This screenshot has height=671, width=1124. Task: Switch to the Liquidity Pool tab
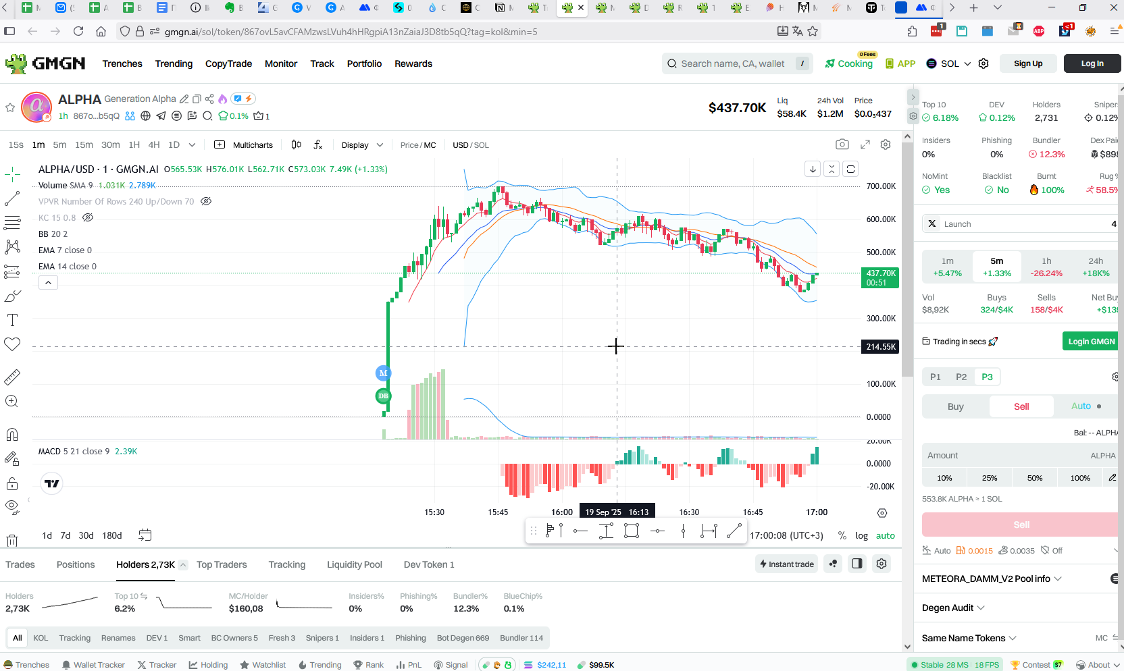(354, 564)
